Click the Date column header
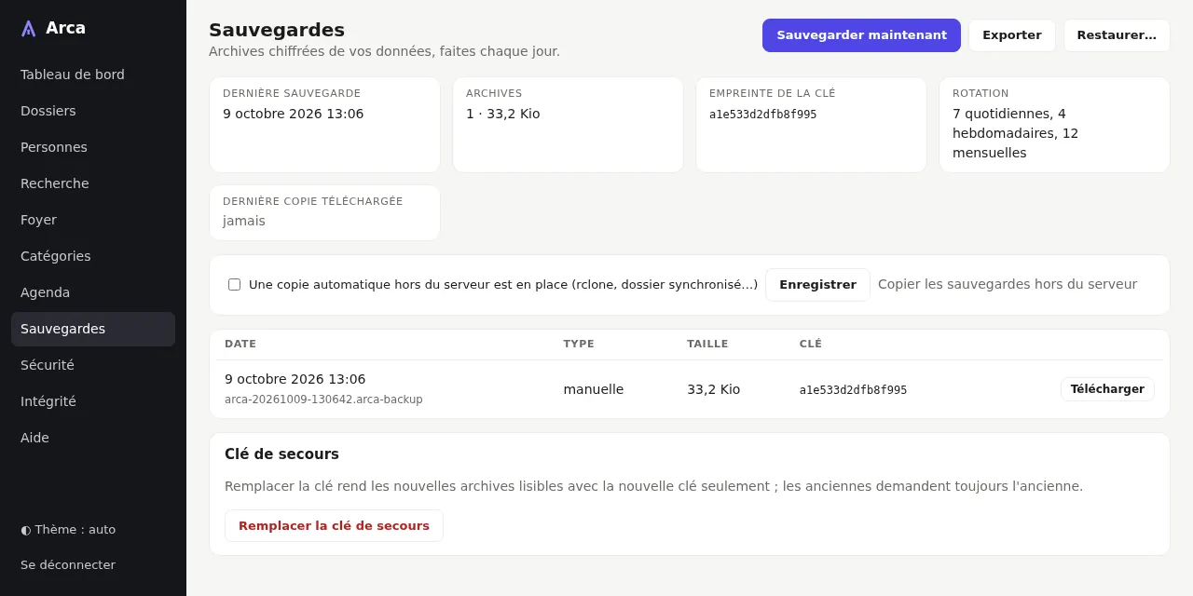Screen dimensions: 1193x596 tap(240, 344)
